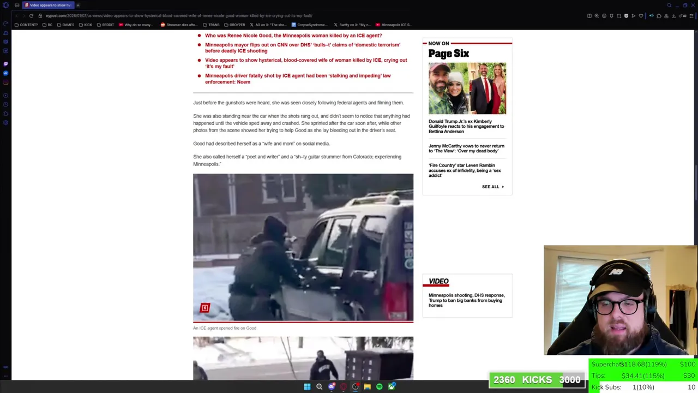
Task: Click gallery icon on ICE agent photo
Action: pos(205,308)
